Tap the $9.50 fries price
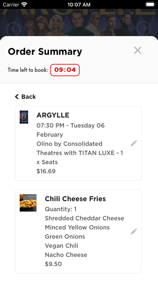The image size is (158, 281). (x=53, y=264)
